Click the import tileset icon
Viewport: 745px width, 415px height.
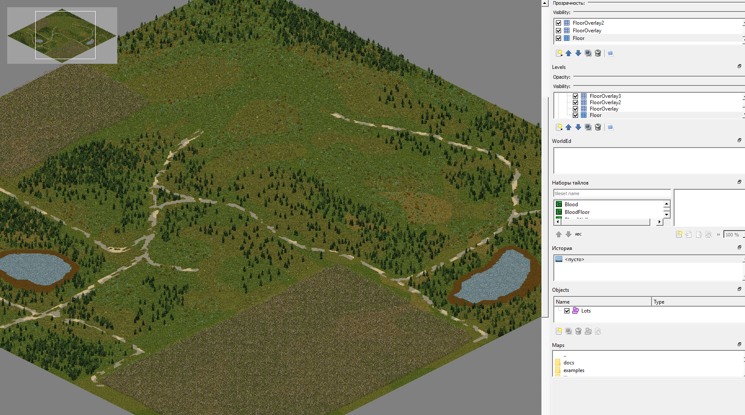(689, 234)
